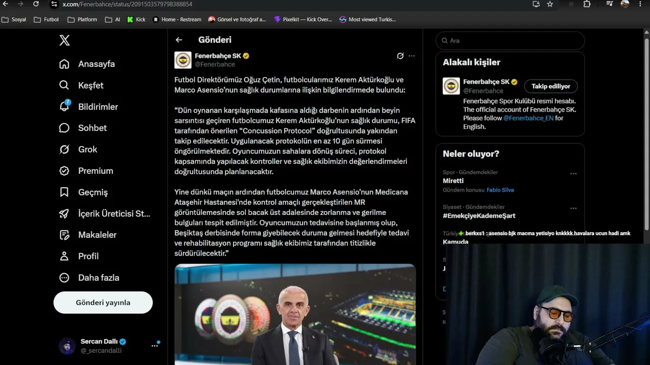Click the @Fenerbahce handle under author name
This screenshot has width=650, height=365.
[215, 64]
